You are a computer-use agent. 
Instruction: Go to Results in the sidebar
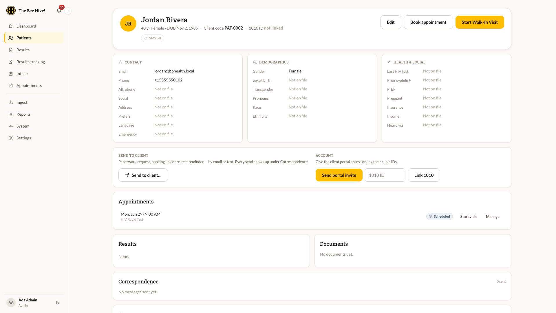34,50
